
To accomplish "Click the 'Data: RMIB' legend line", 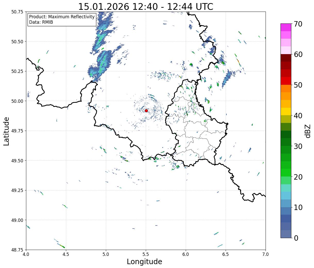I will (41, 22).
